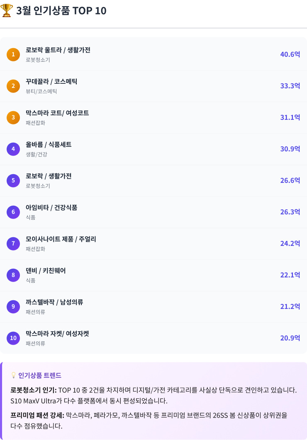Click the 3월 인기상품 TOP 10 heading

click(x=61, y=11)
